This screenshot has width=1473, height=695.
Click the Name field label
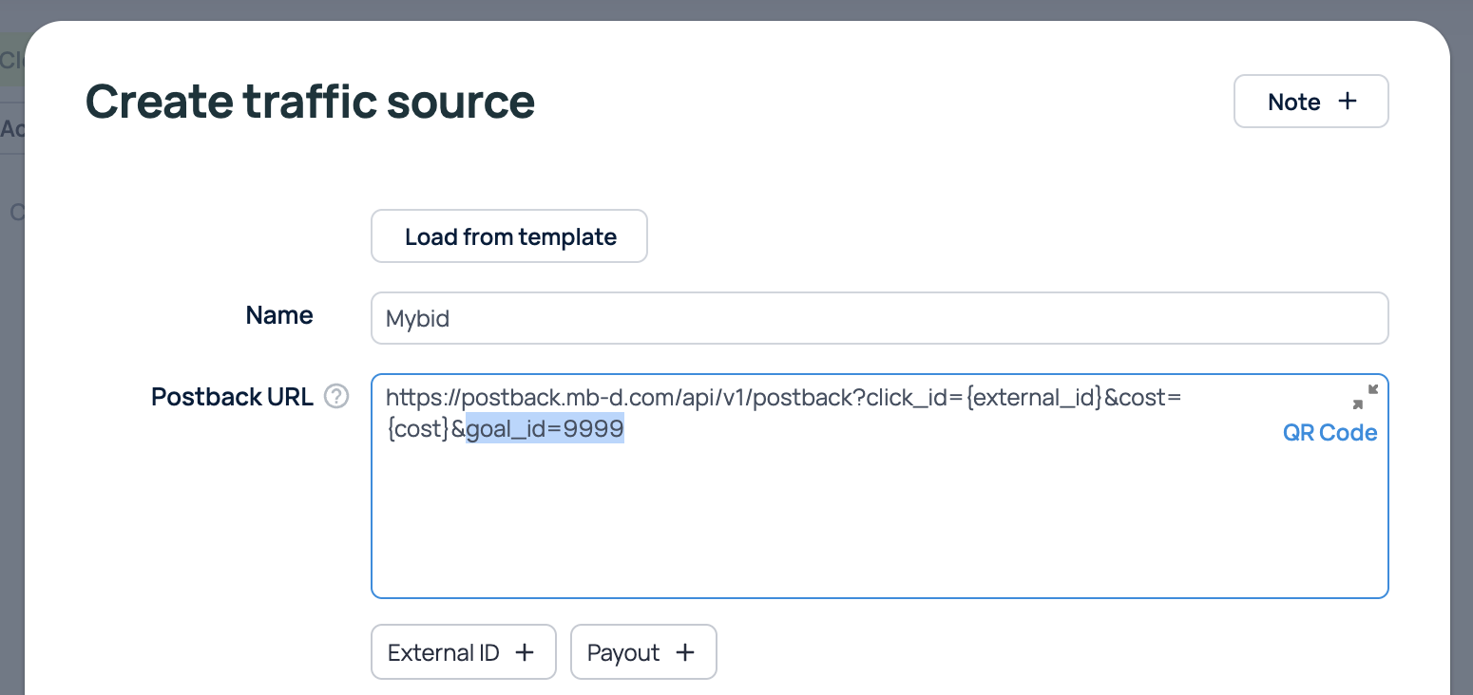click(x=278, y=315)
